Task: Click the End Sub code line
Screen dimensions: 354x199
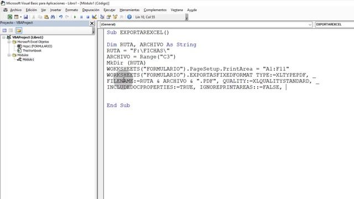Action: click(118, 106)
